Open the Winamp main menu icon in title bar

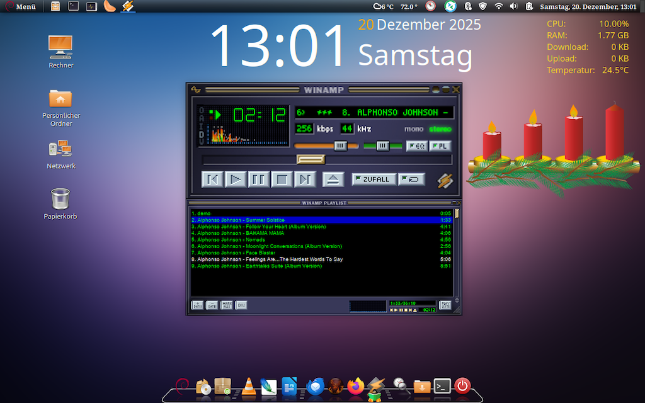click(x=197, y=89)
